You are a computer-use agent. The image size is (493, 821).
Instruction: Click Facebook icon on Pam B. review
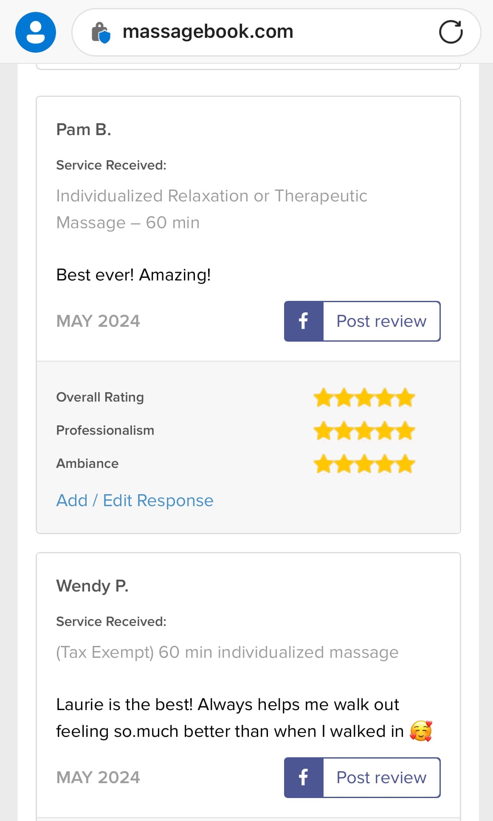[304, 321]
